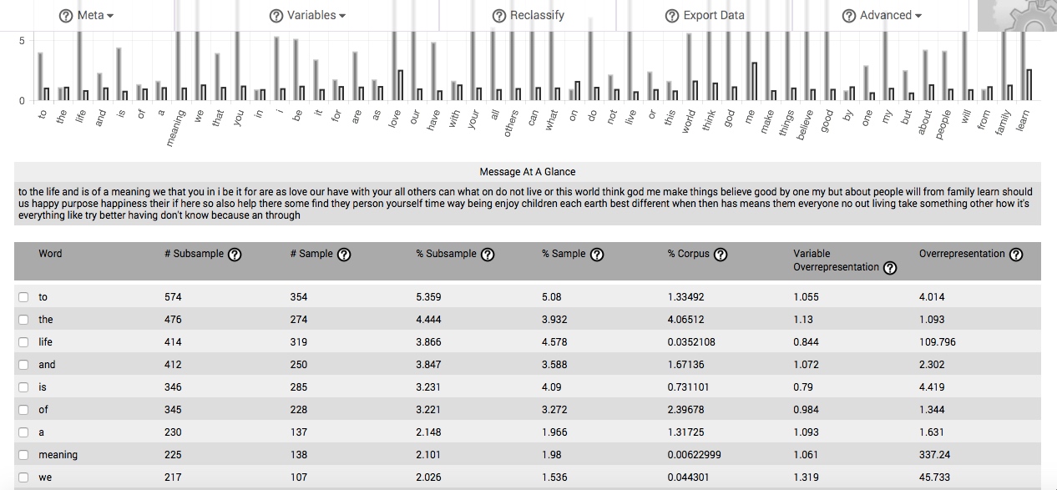Click the message summary text block

pyautogui.click(x=528, y=204)
